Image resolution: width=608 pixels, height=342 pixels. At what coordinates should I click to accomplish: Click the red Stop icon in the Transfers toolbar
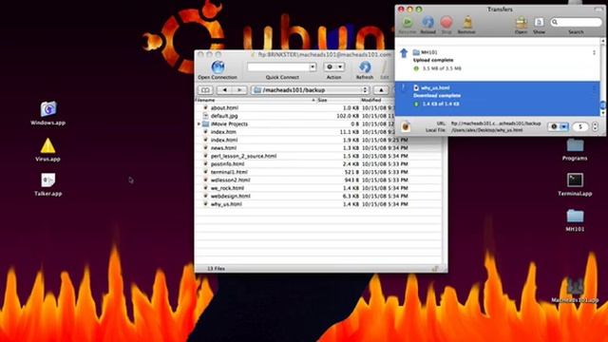coord(446,22)
